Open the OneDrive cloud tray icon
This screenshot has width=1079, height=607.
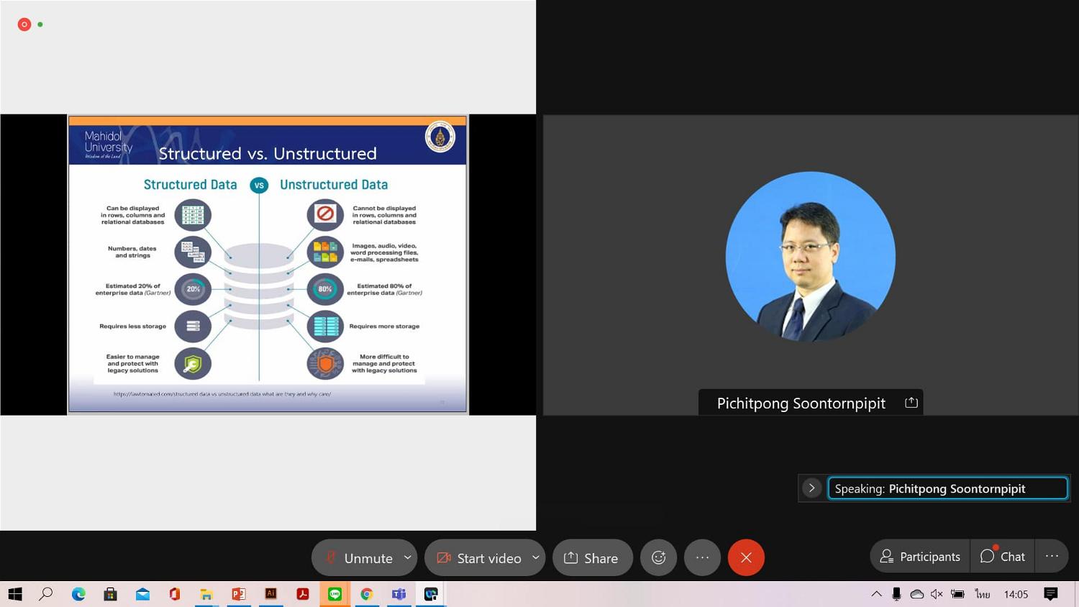pos(916,594)
